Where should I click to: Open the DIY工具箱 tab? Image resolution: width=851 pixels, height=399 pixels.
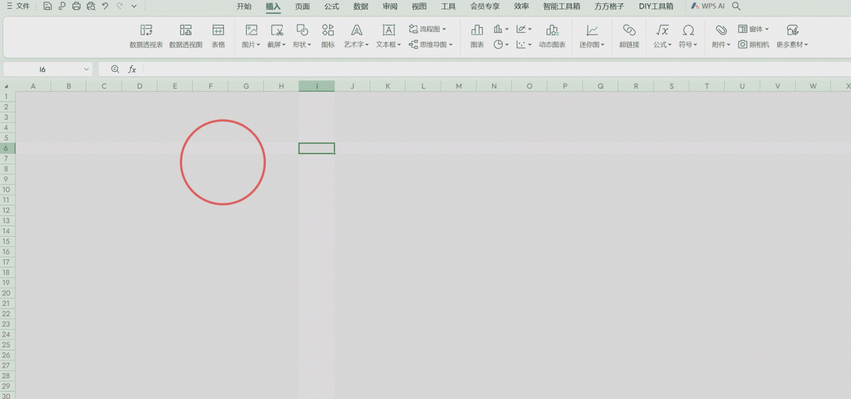[656, 7]
